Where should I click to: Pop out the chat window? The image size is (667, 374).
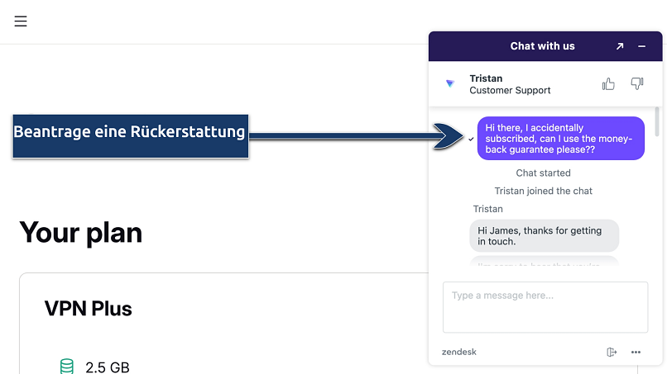click(x=620, y=46)
